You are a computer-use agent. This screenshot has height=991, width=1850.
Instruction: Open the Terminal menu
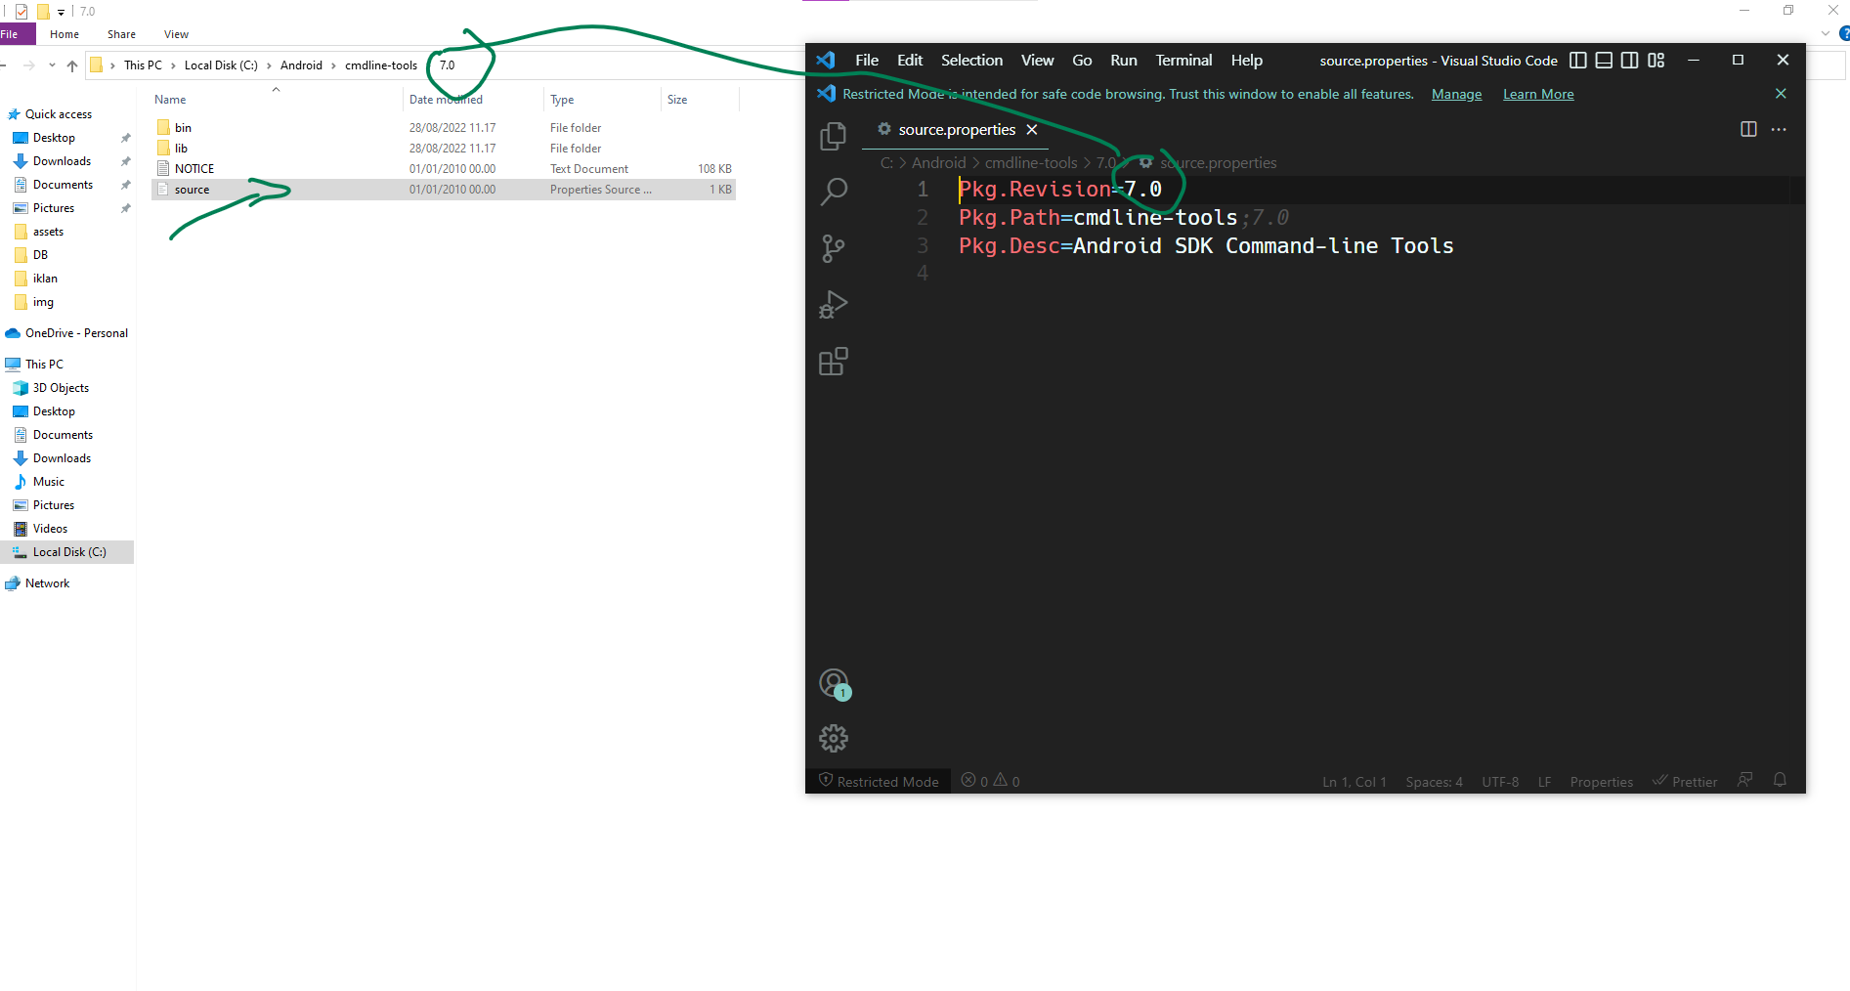[x=1183, y=60]
